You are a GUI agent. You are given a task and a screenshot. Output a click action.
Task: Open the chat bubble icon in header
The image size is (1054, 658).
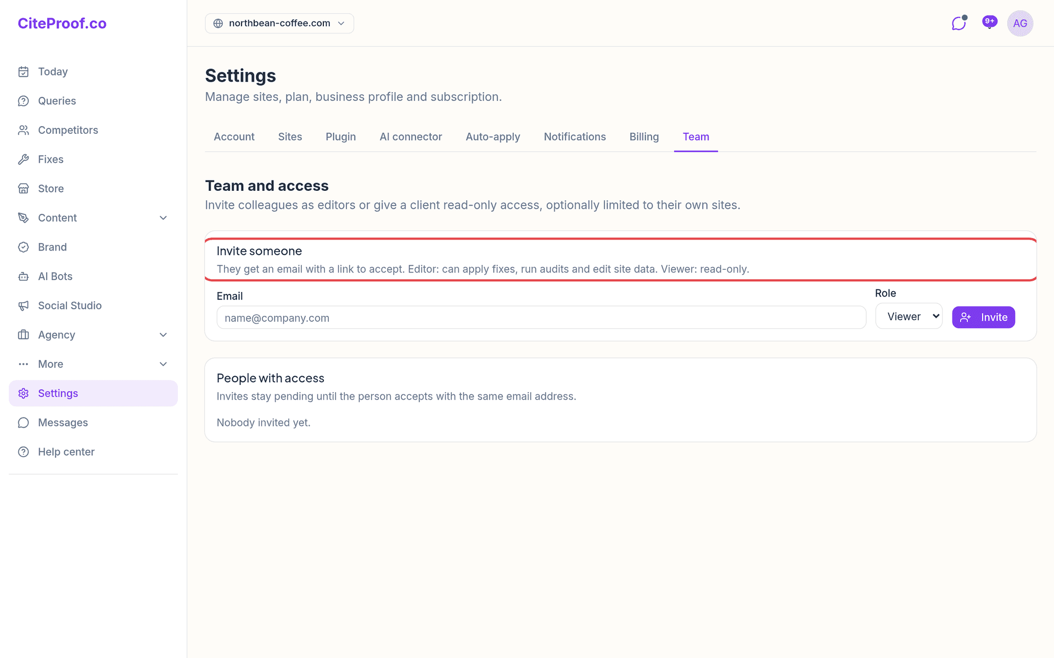[959, 23]
